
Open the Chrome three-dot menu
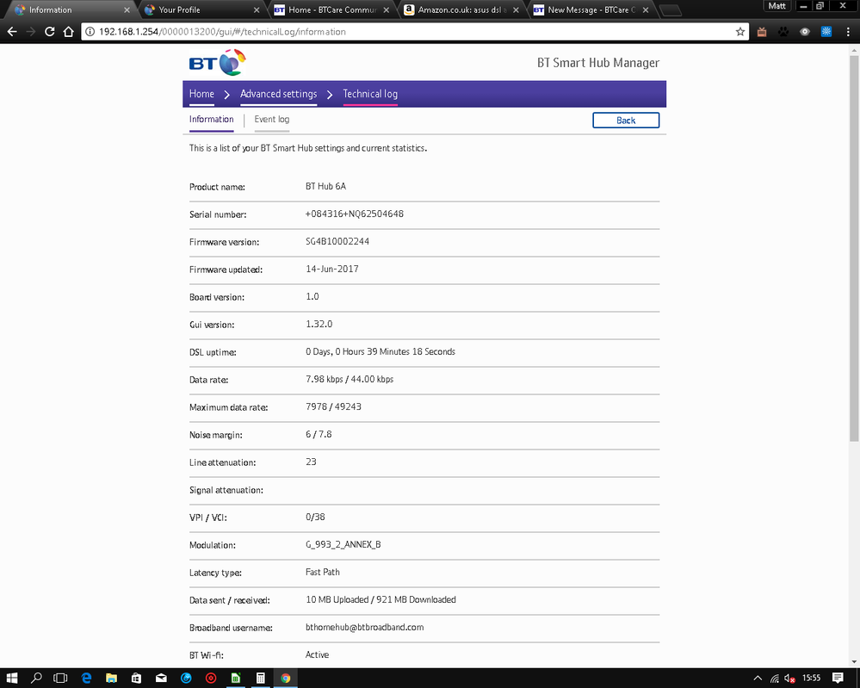(848, 32)
